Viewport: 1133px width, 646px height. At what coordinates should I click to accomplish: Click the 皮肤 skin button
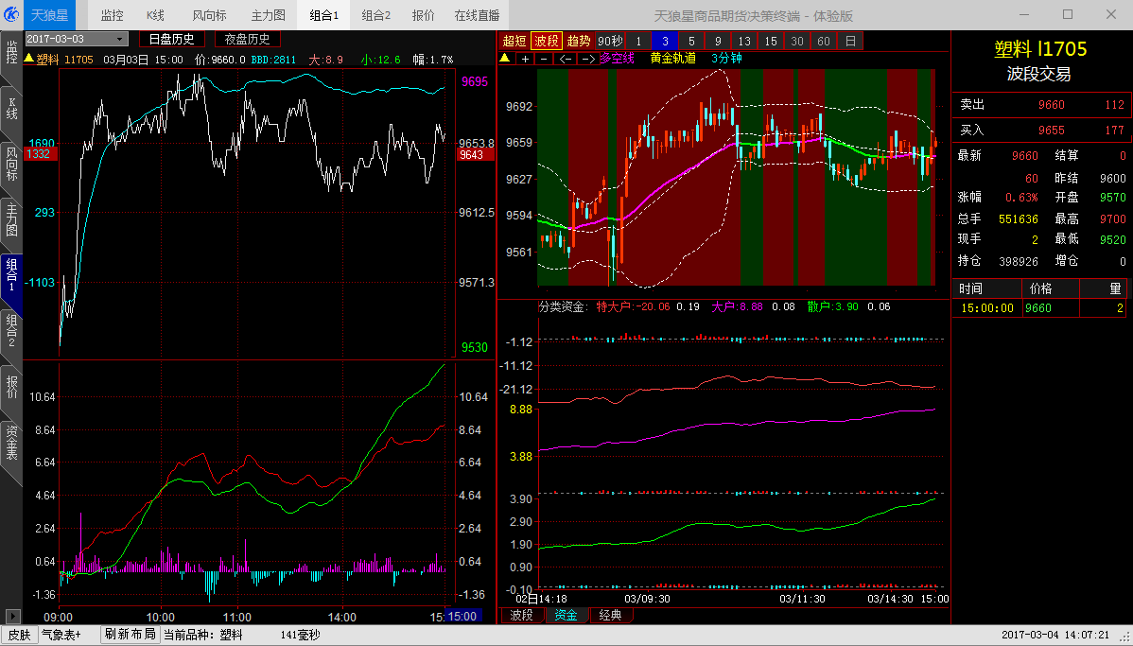pos(20,636)
